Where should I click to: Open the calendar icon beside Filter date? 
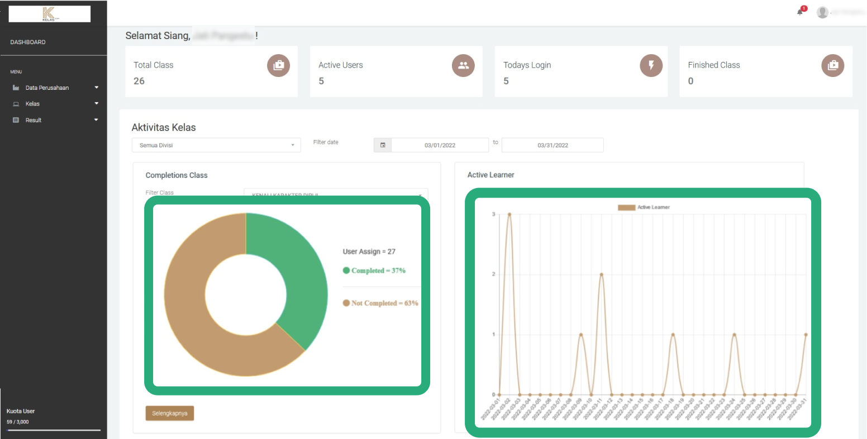tap(383, 145)
